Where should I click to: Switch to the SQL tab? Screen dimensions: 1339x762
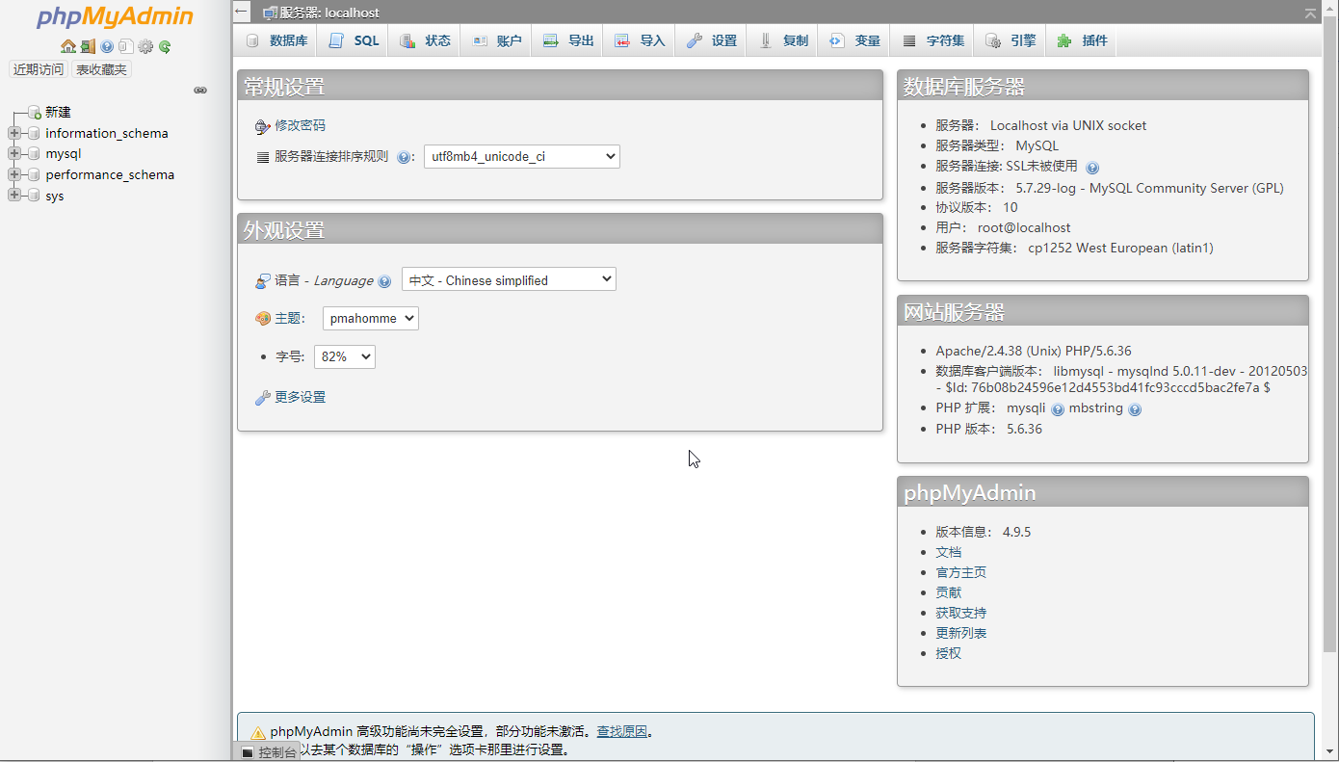point(353,40)
